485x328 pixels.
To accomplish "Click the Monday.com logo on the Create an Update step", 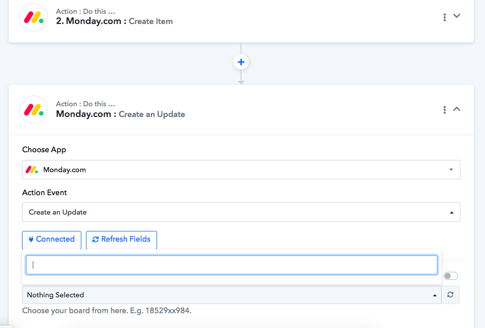I will 34,110.
